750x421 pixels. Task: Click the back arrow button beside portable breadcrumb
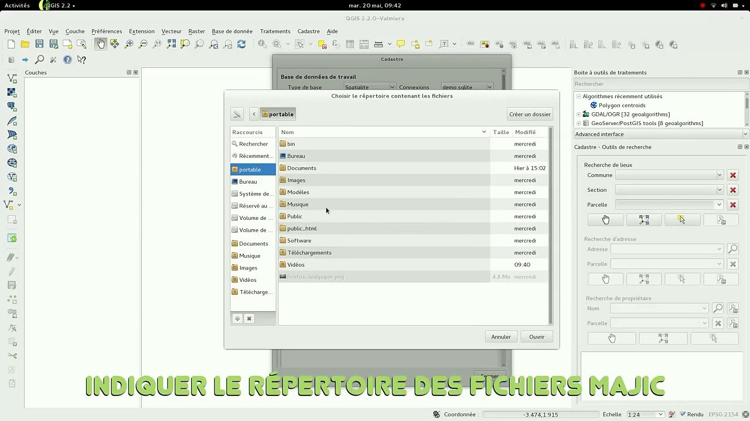pos(254,114)
